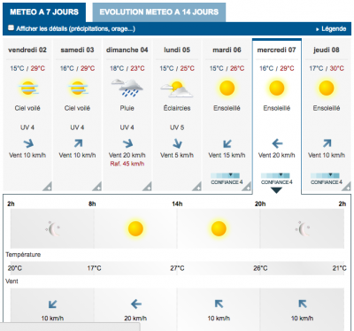Click the 26°C value at 20h
The image size is (354, 331).
tap(260, 268)
